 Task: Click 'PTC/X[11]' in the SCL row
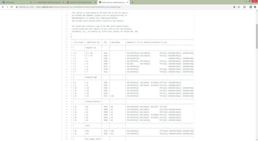163,134
